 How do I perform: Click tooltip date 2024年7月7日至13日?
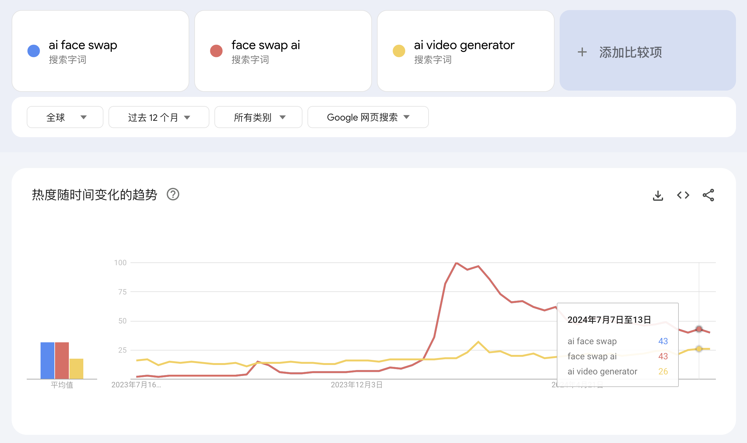pyautogui.click(x=609, y=320)
